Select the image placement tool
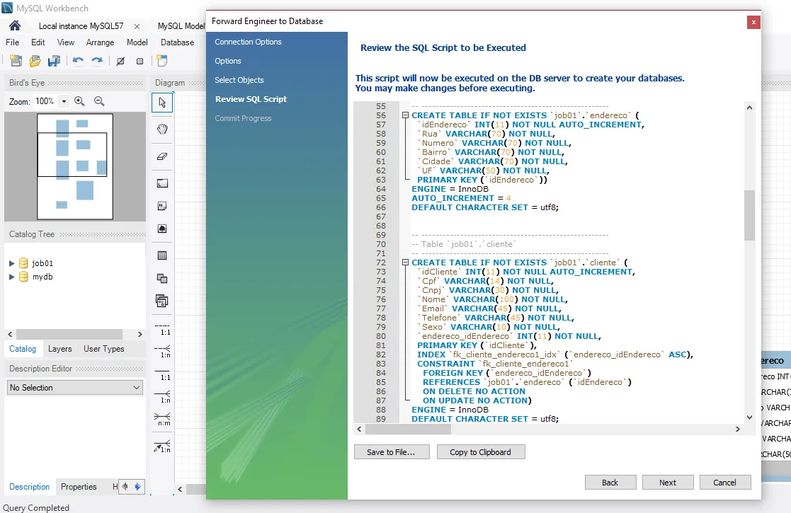791x513 pixels. pos(162,229)
